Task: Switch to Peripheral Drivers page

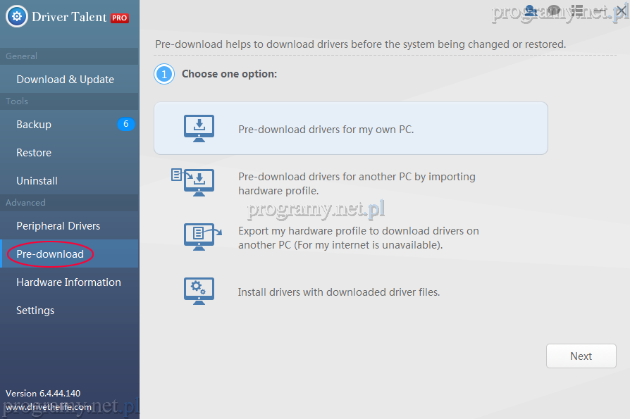Action: click(58, 226)
